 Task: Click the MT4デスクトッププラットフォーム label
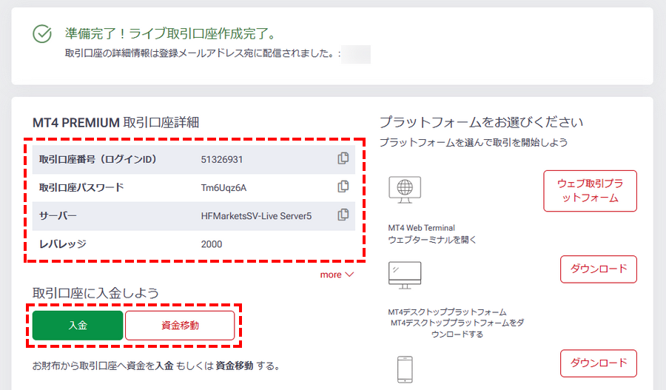[x=447, y=312]
